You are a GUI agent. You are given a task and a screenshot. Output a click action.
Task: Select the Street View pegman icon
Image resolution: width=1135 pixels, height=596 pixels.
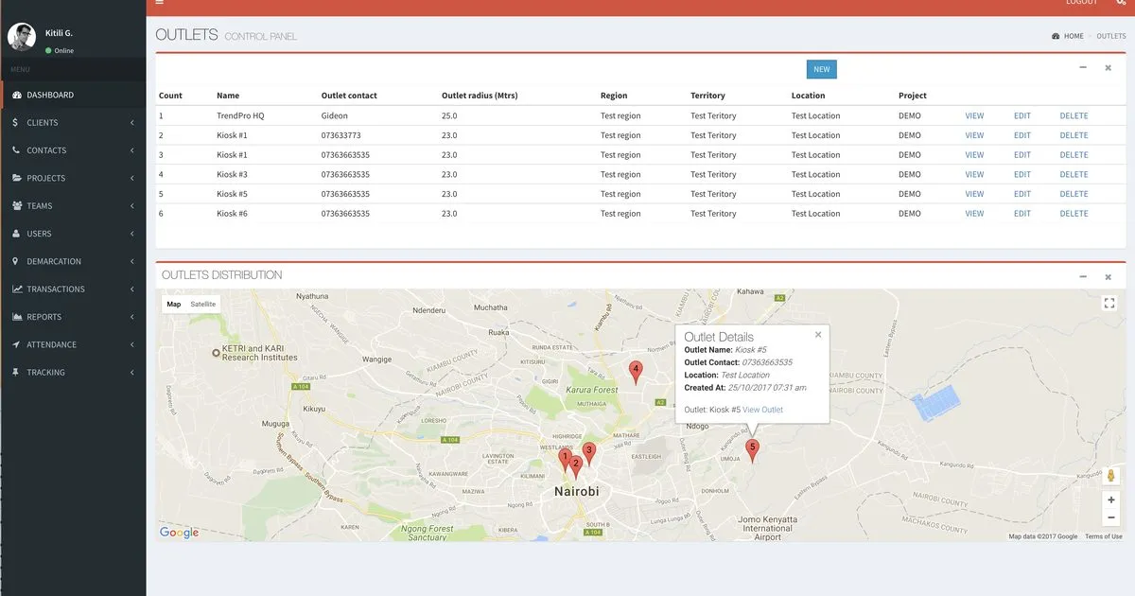click(x=1111, y=476)
